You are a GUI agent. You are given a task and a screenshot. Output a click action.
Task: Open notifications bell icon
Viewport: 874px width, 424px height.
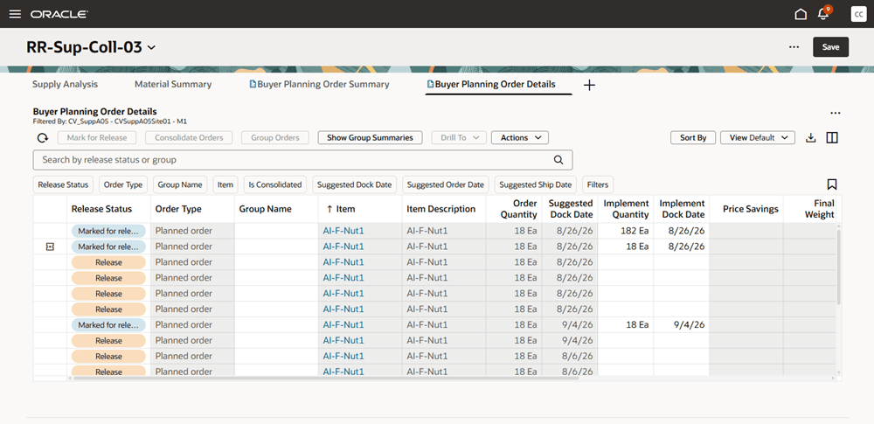[x=823, y=14]
